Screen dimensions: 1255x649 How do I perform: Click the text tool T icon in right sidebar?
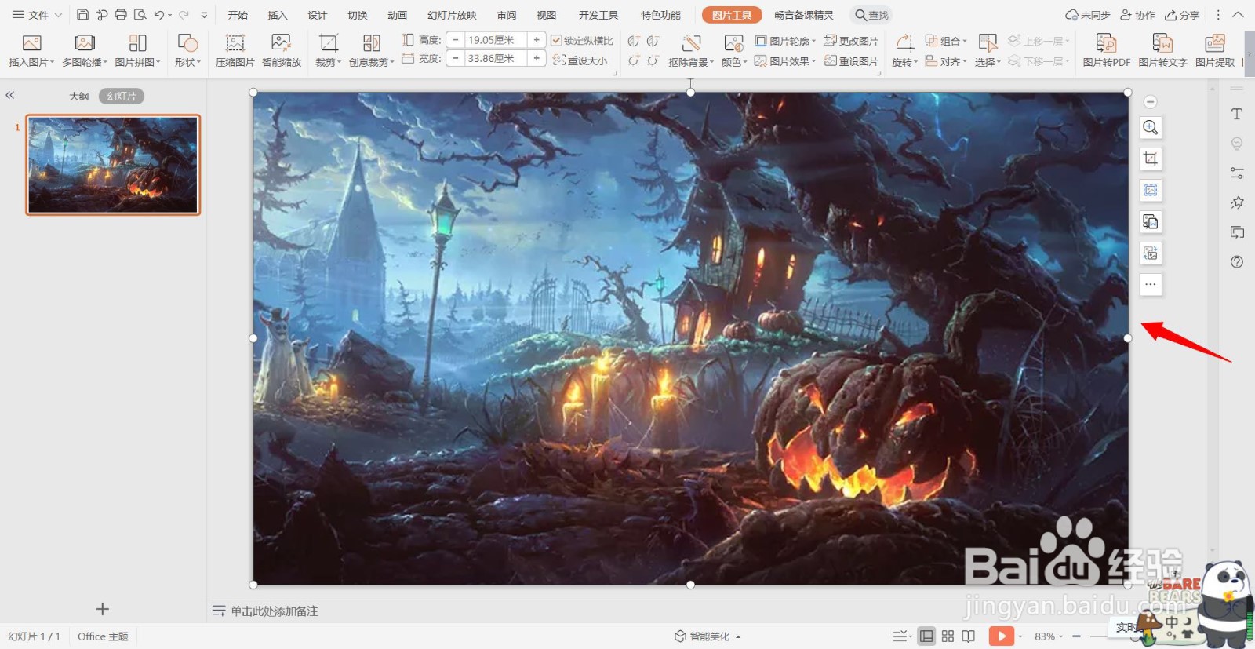[1237, 114]
